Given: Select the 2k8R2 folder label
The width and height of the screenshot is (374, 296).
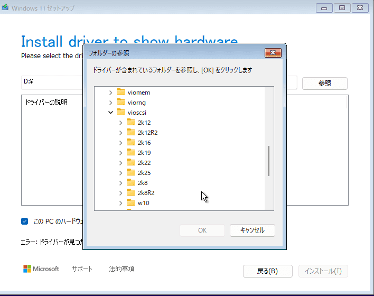Looking at the screenshot, I should tap(146, 192).
